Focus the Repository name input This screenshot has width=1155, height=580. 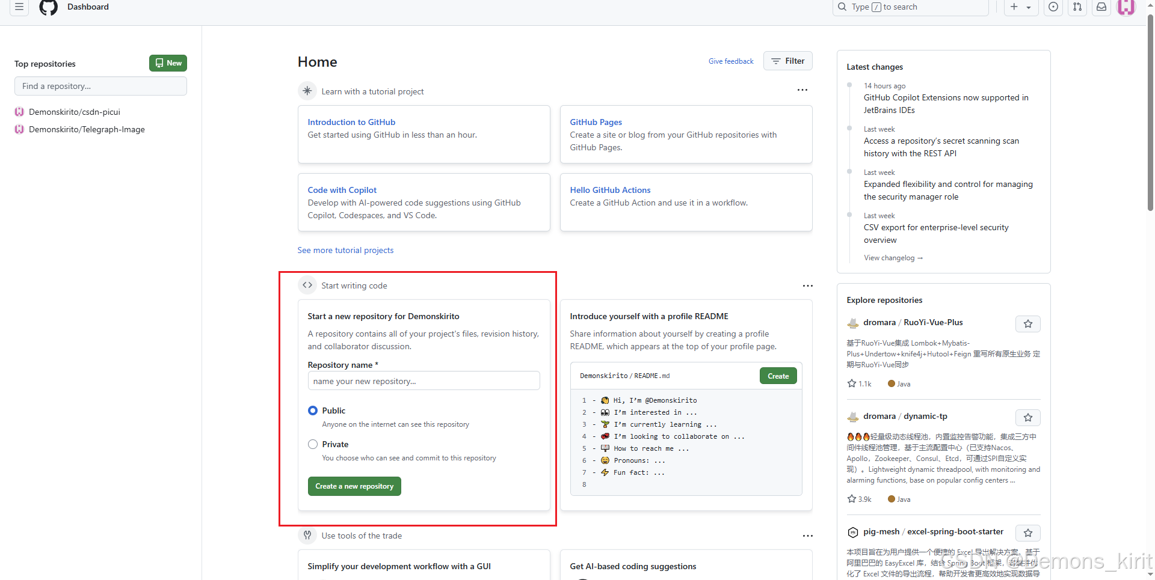click(423, 381)
